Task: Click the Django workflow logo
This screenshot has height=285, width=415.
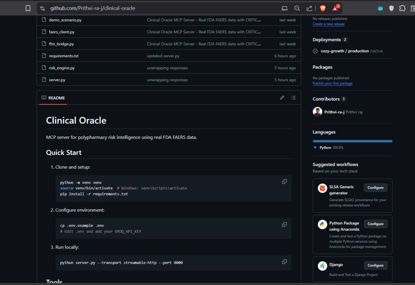Action: pyautogui.click(x=322, y=265)
